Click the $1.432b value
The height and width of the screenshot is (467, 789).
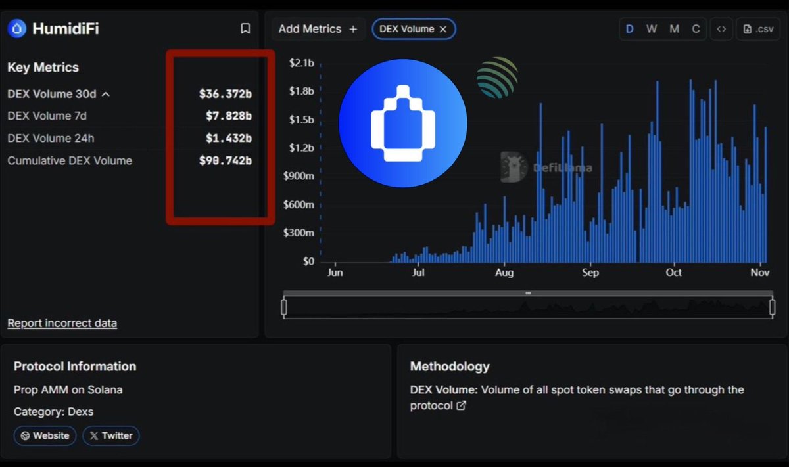pos(229,138)
